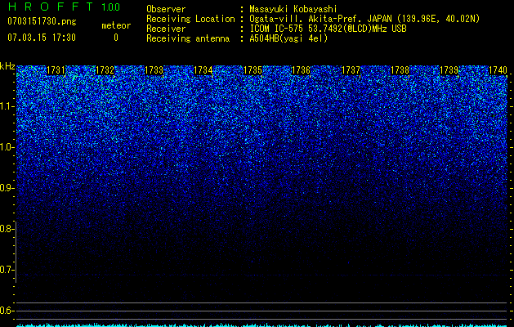
Task: Select antenna value A504HB(yagi 4el)
Action: (x=288, y=38)
